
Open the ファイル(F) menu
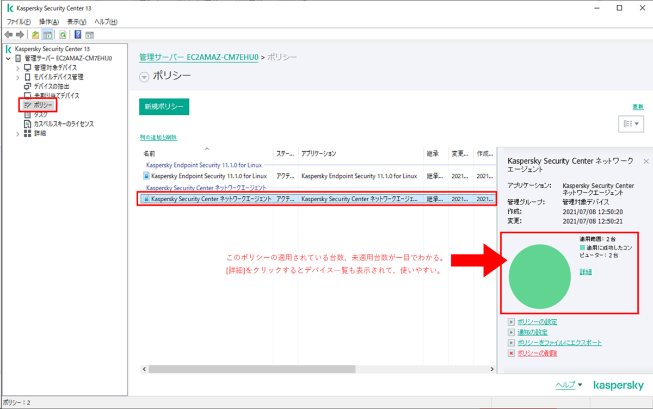coord(19,22)
